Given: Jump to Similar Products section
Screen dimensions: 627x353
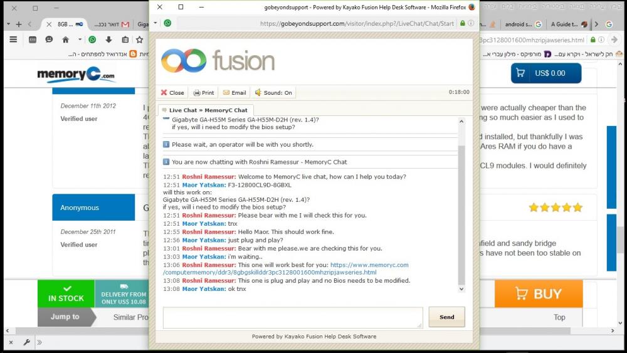Looking at the screenshot, I should click(131, 317).
